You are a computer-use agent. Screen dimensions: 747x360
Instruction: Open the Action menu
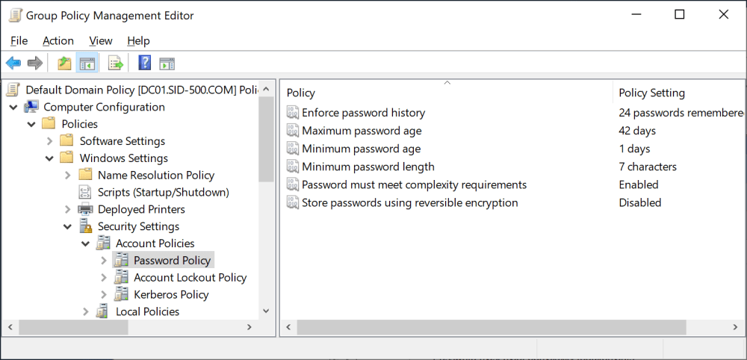pos(58,41)
